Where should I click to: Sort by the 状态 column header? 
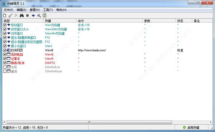click(184, 21)
